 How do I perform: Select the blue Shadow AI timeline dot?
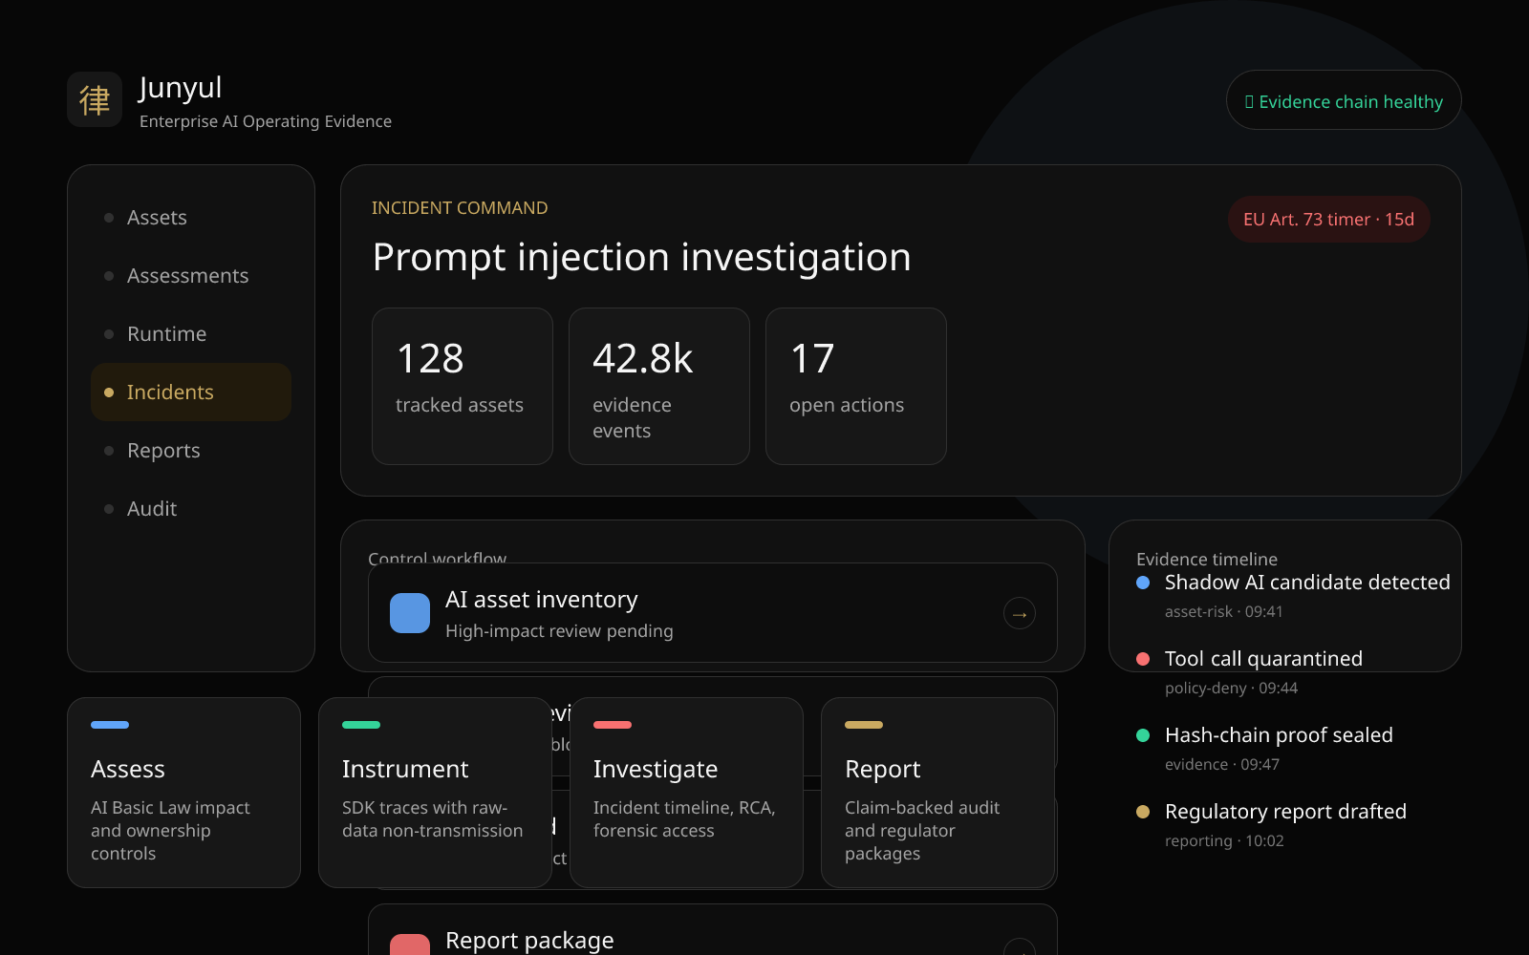[1143, 583]
